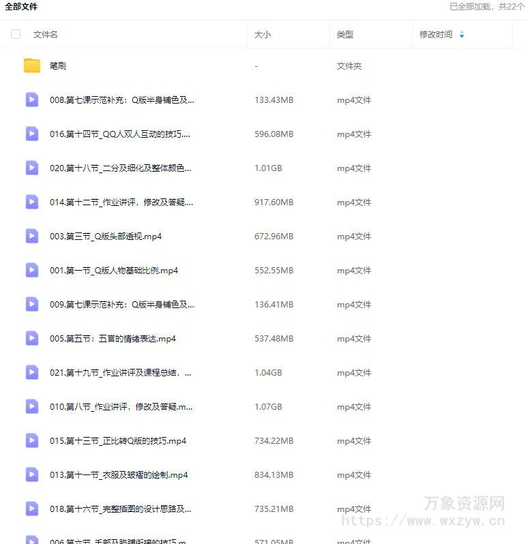This screenshot has width=526, height=544.
Task: Sort file list by 大小 column
Action: (263, 34)
